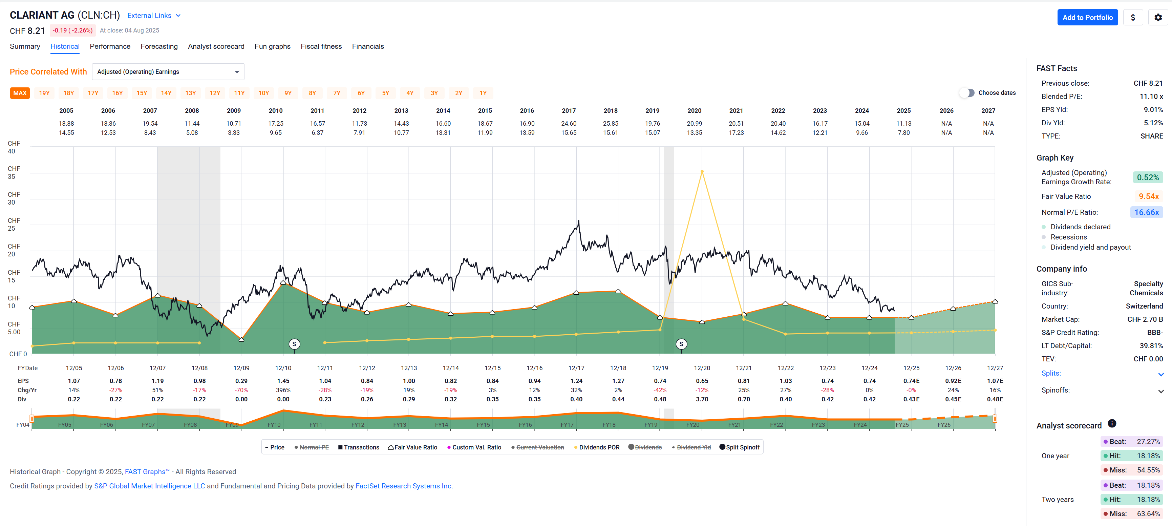Open the Financials tab
Viewport: 1172px width, 527px height.
368,46
